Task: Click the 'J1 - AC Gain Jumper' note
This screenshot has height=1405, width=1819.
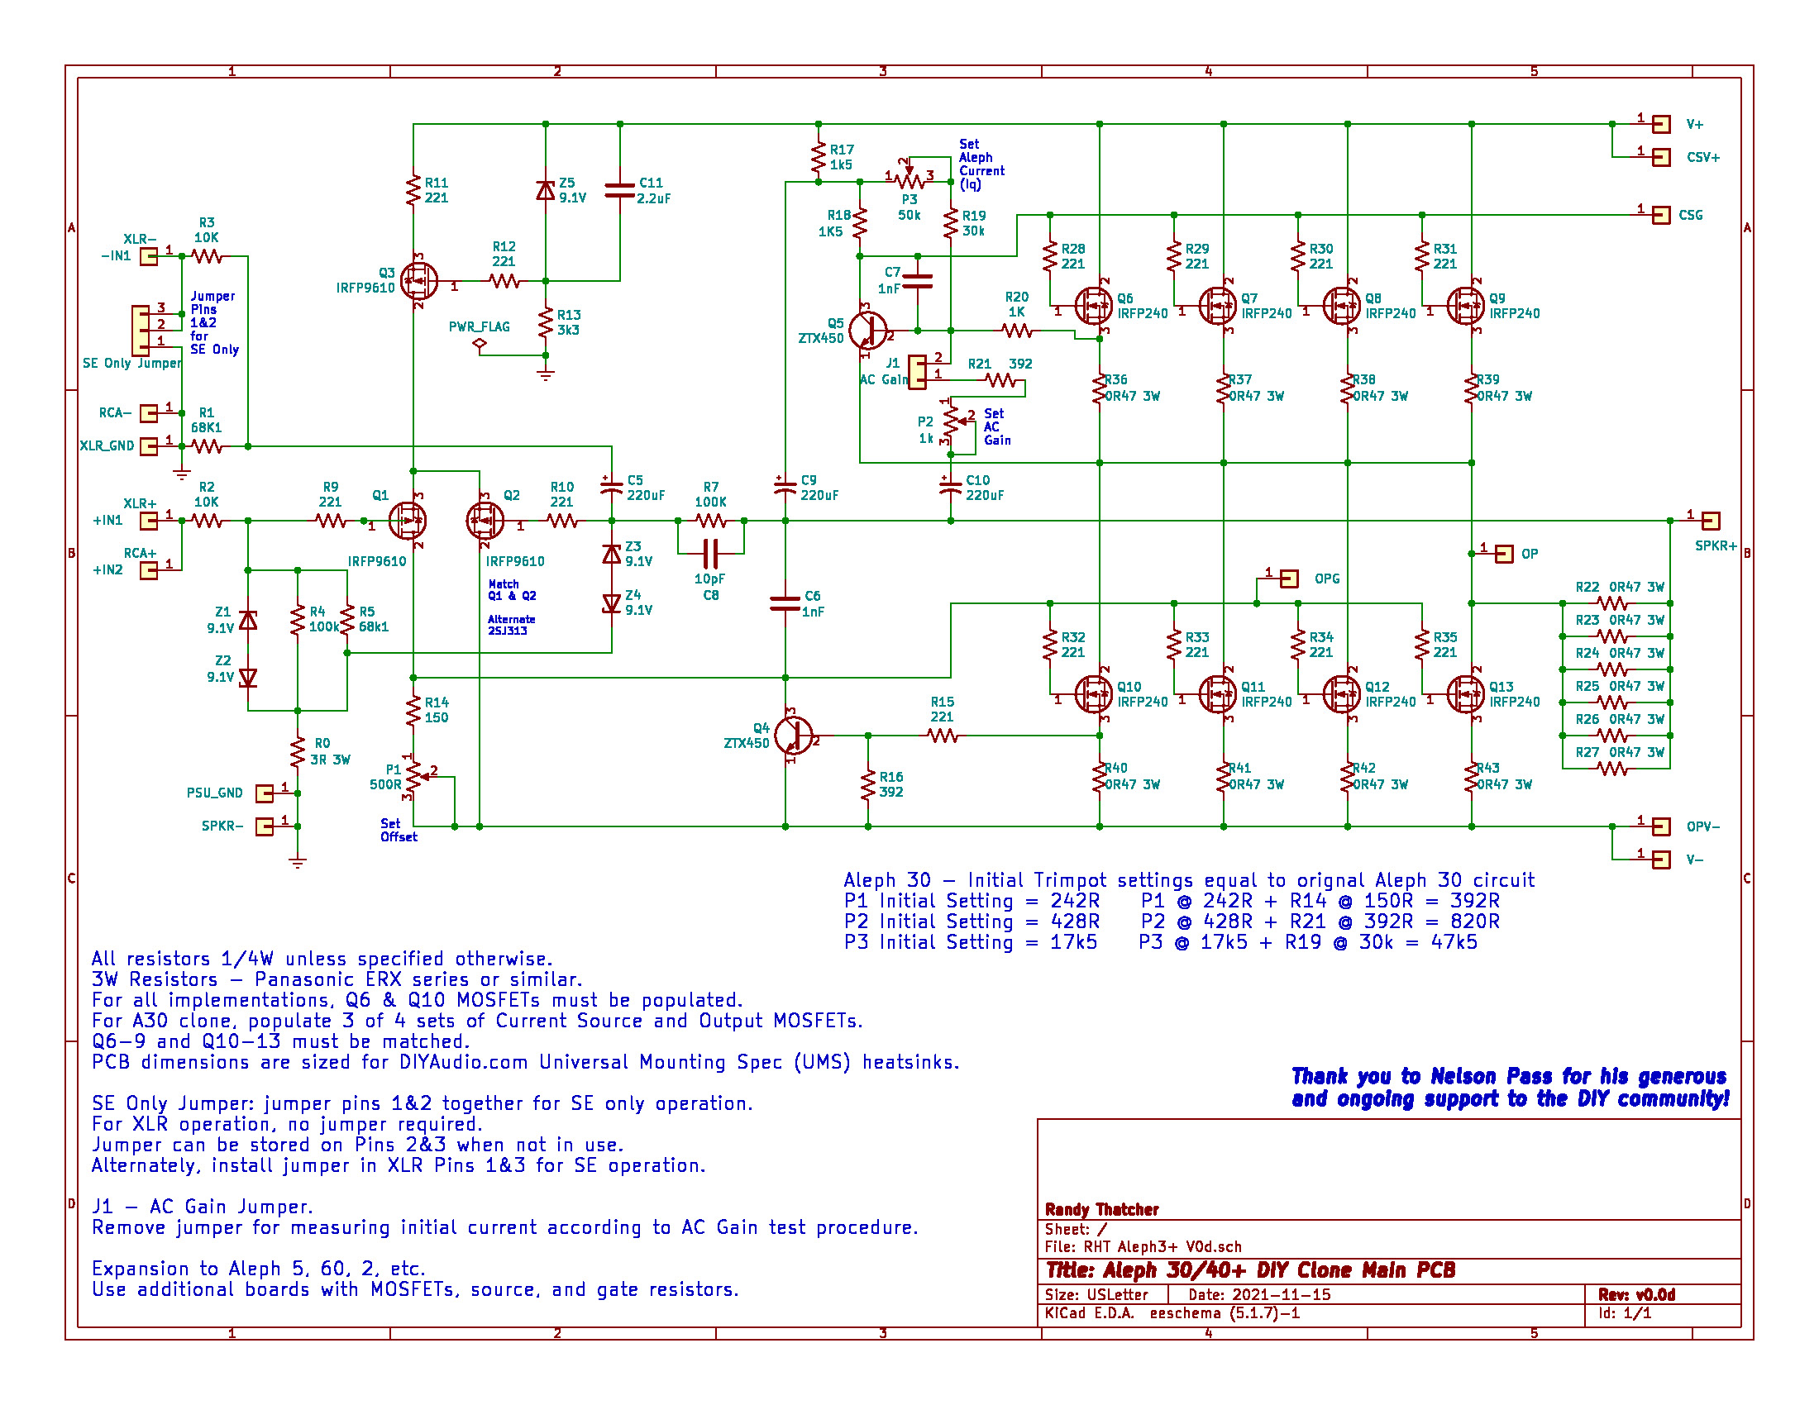Action: pos(203,1207)
